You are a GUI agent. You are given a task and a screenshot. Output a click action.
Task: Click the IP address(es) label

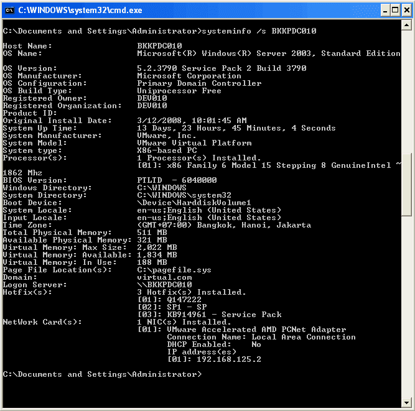[202, 352]
